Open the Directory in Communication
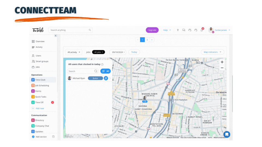This screenshot has height=147, width=262. pos(38,120)
